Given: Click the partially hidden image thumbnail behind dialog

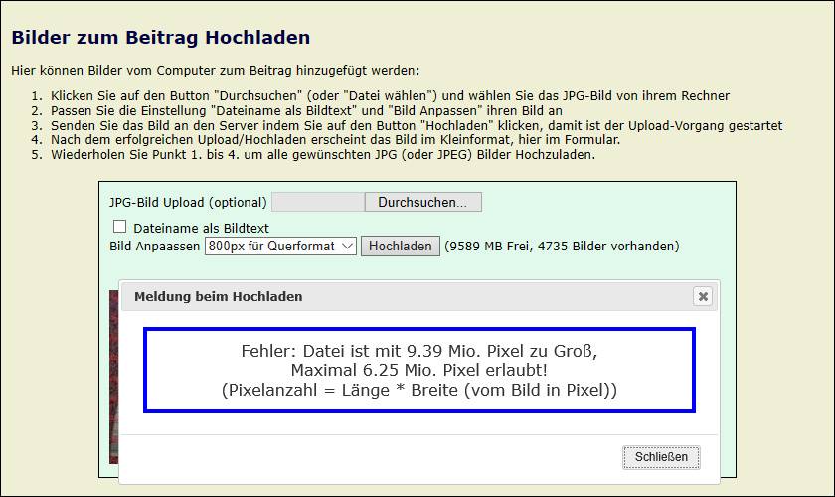Looking at the screenshot, I should coord(113,378).
